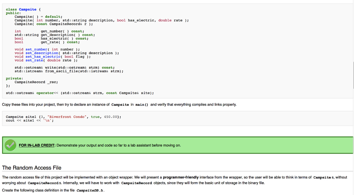Click the private: keyword in the class
The height and width of the screenshot is (195, 354).
(x=15, y=78)
